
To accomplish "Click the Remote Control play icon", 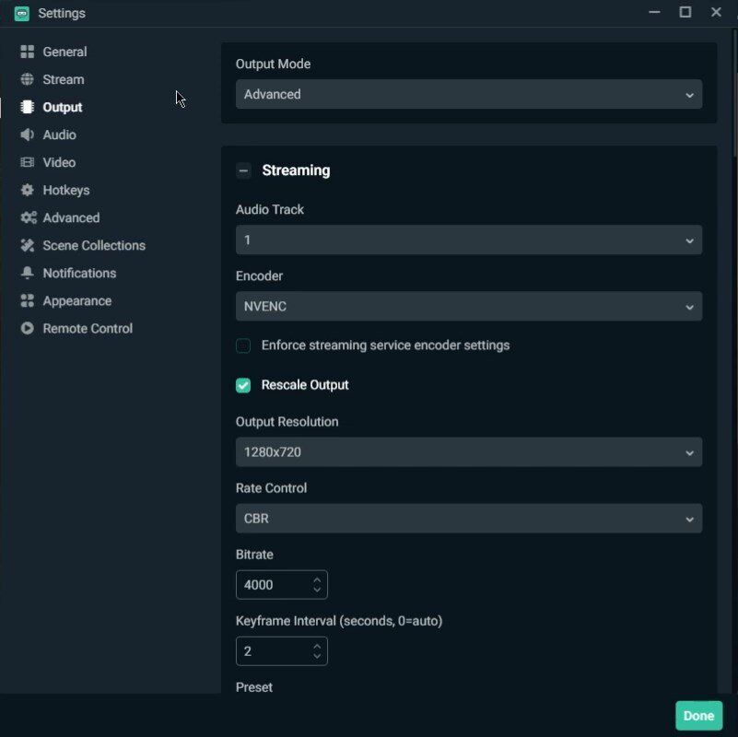I will click(x=28, y=329).
